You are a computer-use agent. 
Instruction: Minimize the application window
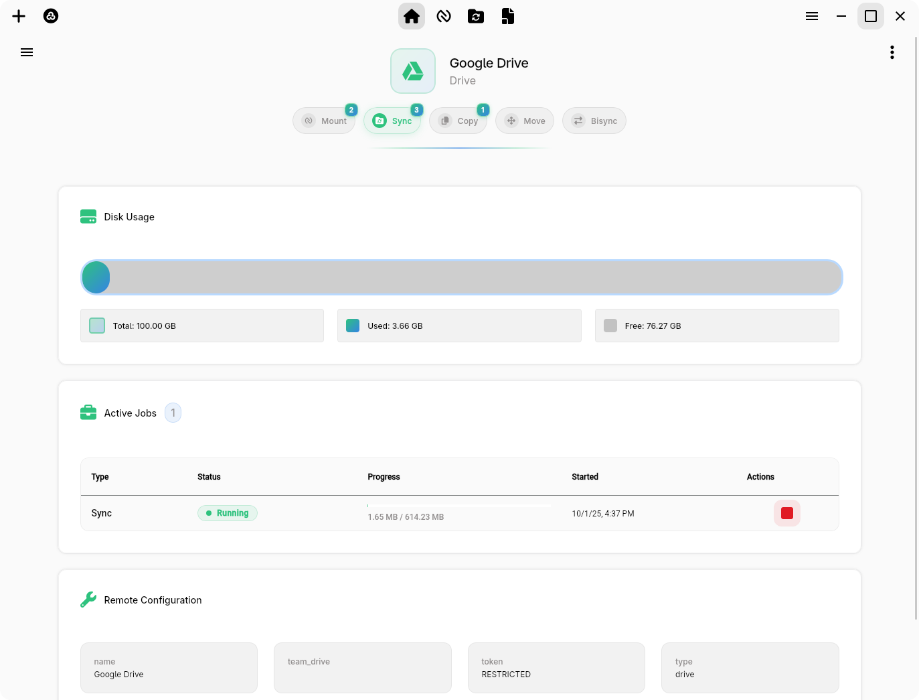(841, 16)
